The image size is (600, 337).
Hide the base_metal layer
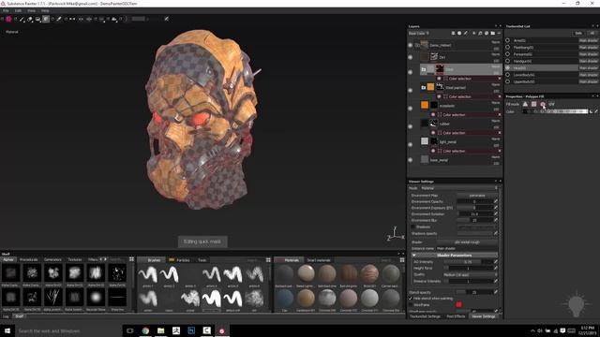pyautogui.click(x=411, y=160)
